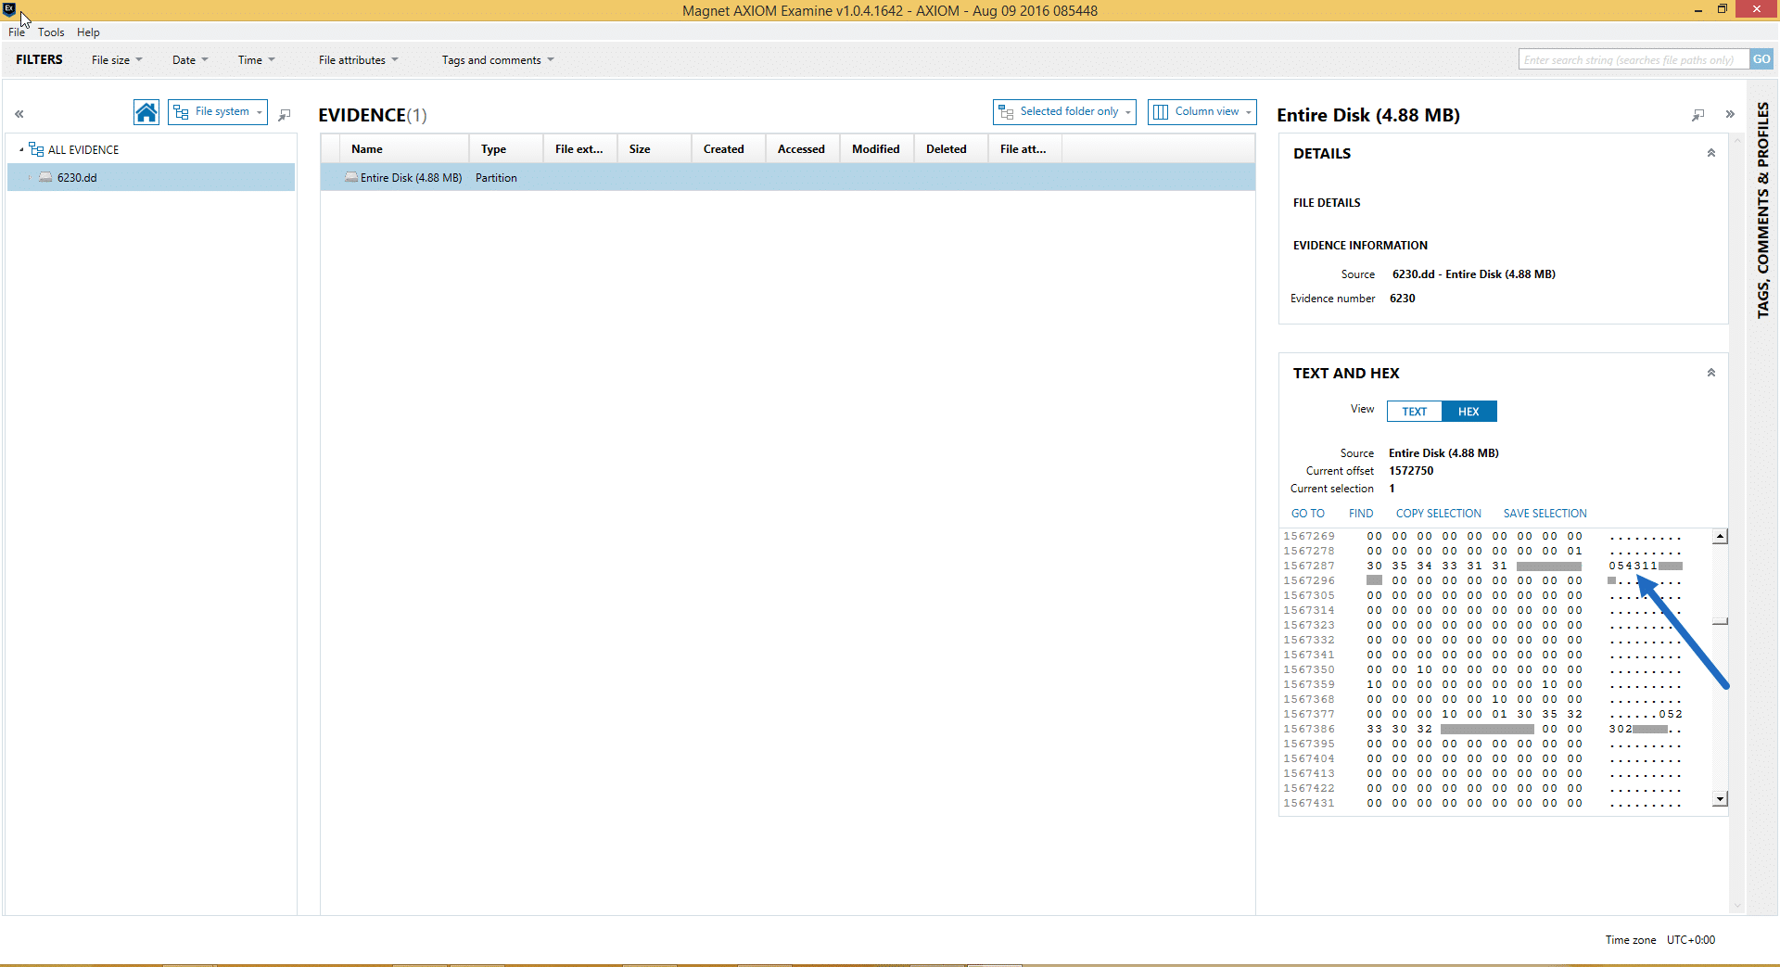Open the Tools menu
The width and height of the screenshot is (1780, 967).
click(x=51, y=32)
